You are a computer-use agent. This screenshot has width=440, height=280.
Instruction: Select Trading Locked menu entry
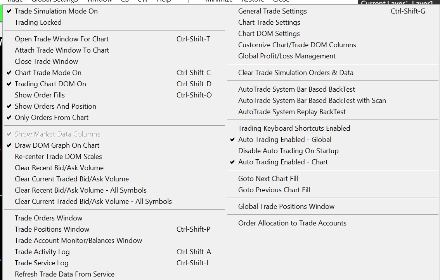click(38, 22)
